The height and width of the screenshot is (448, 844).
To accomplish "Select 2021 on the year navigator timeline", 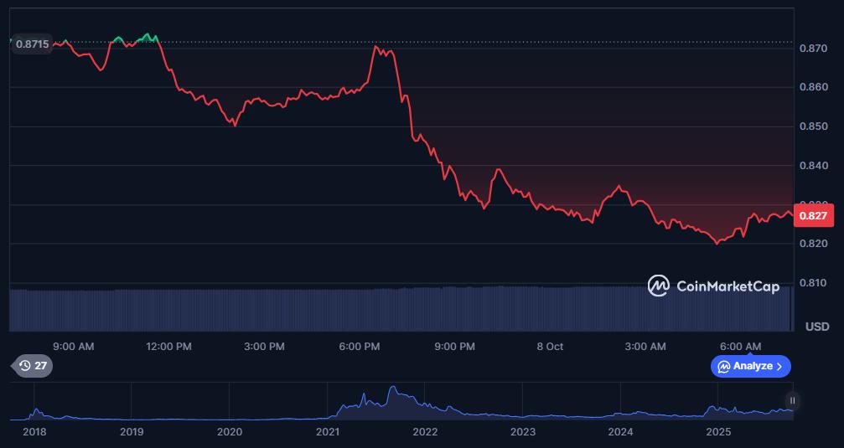I will pyautogui.click(x=328, y=432).
